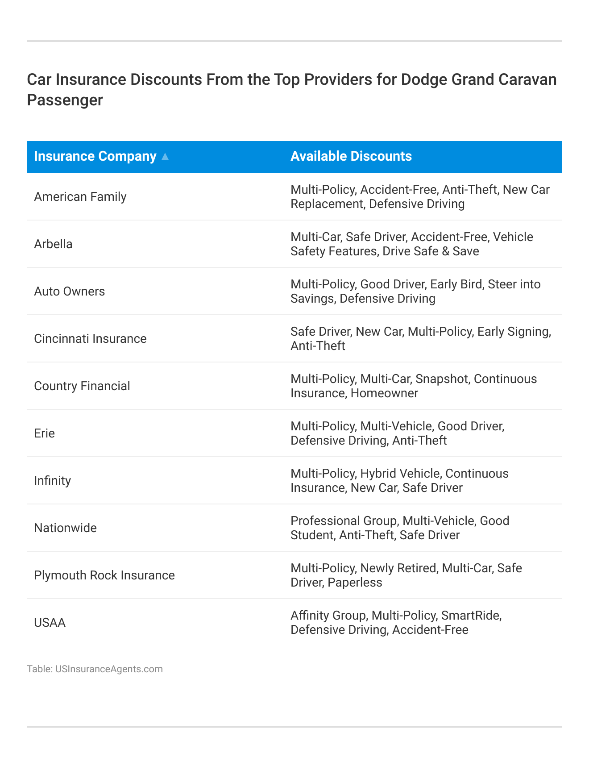
Task: Click the Available Discounts column header
Action: pyautogui.click(x=351, y=156)
